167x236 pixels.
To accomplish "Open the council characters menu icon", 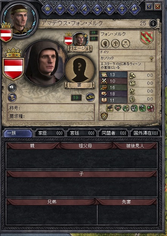I will coord(134,9).
